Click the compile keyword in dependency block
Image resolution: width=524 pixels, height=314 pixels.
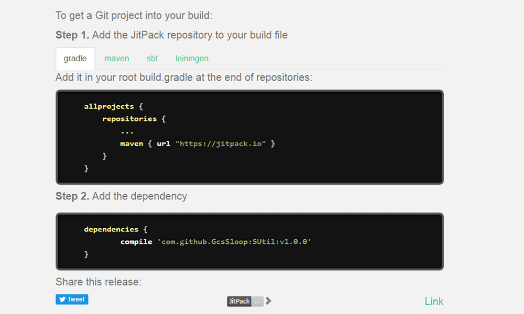tap(136, 242)
